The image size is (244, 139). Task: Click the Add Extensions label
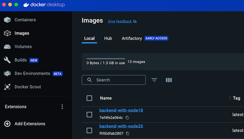pyautogui.click(x=30, y=124)
